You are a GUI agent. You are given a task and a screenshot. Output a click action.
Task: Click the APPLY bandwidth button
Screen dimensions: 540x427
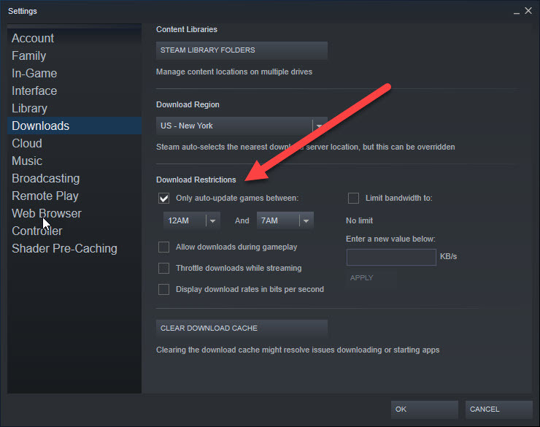(x=371, y=278)
